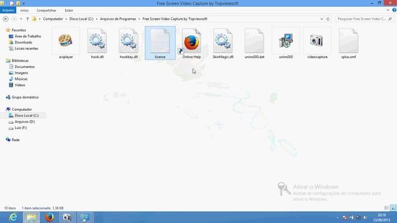Click the Forward navigation arrow
Screen dimensions: 397x223
click(14, 19)
